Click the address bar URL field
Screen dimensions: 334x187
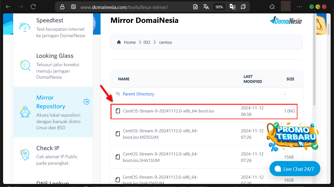124,7
